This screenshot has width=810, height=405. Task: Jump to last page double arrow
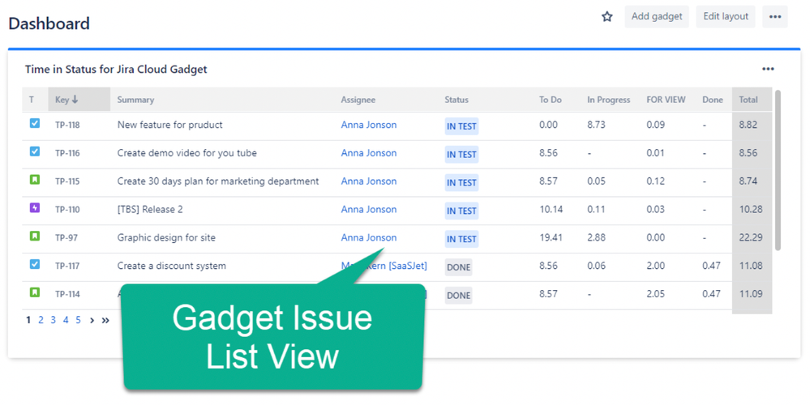(x=105, y=321)
